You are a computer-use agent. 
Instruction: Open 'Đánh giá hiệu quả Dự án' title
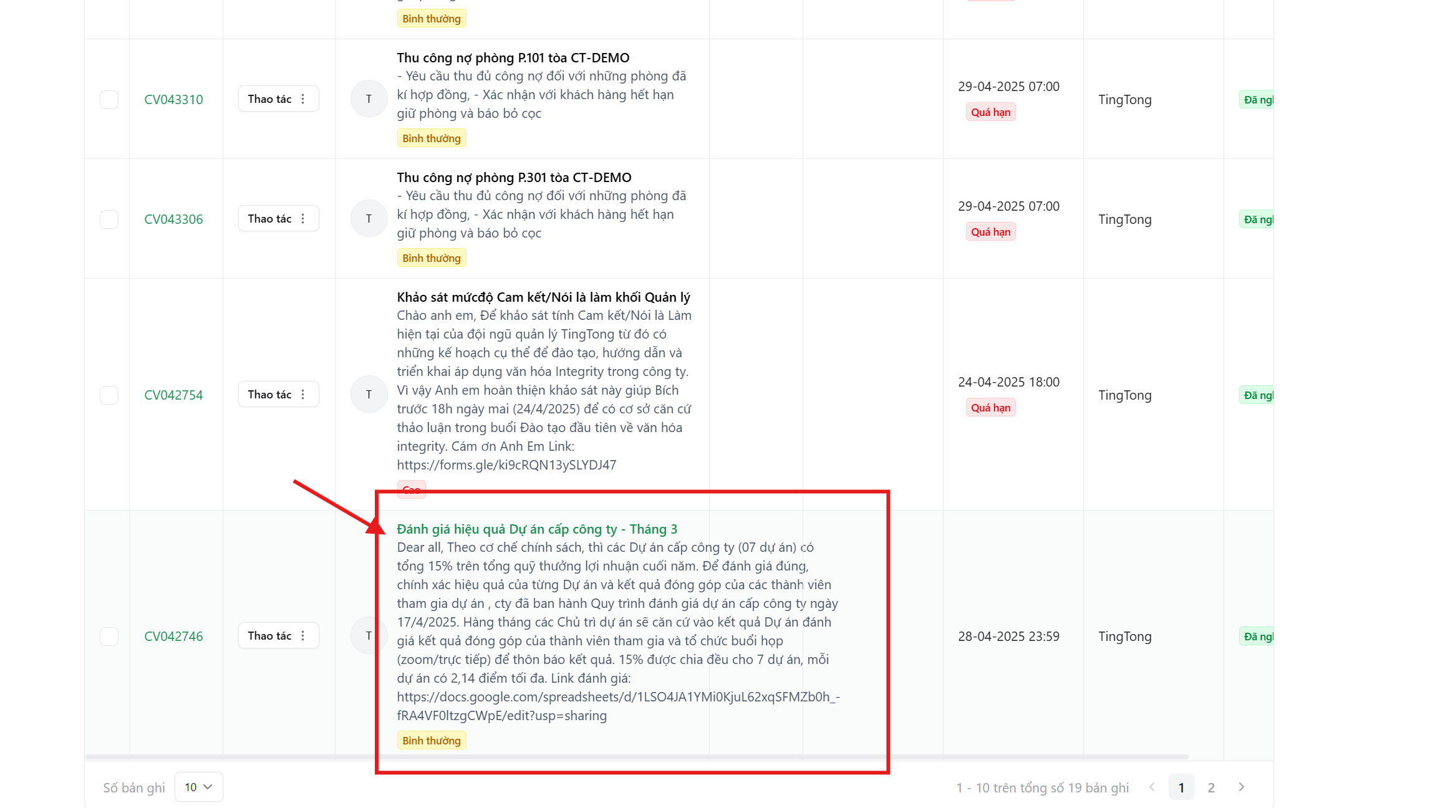pyautogui.click(x=536, y=529)
